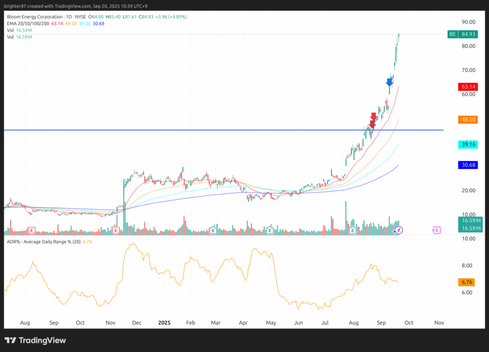Click the cyan 39.16 EMA label on price axis
This screenshot has height=352, width=489.
pos(468,144)
